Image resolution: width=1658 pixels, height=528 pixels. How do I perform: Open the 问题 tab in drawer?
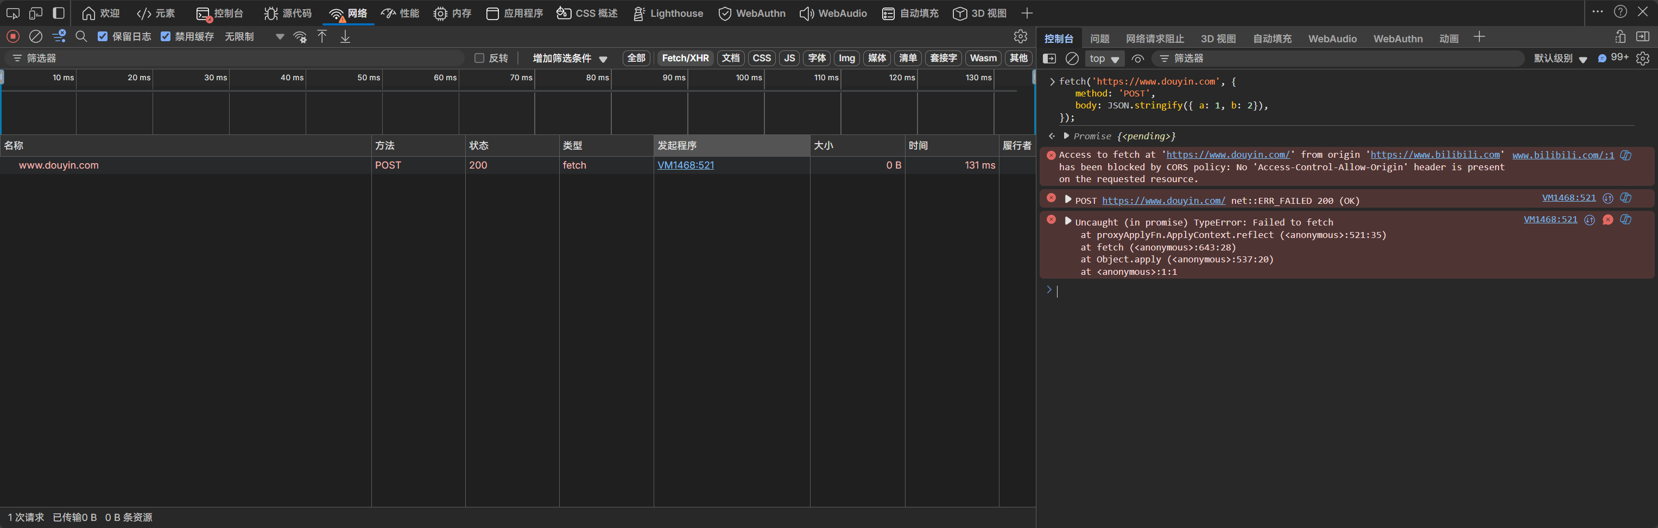coord(1099,38)
